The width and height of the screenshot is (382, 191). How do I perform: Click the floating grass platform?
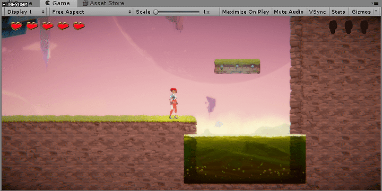click(x=237, y=66)
